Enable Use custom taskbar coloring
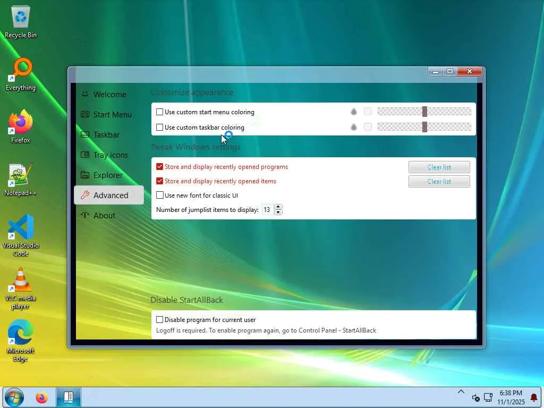This screenshot has width=544, height=408. pos(159,127)
